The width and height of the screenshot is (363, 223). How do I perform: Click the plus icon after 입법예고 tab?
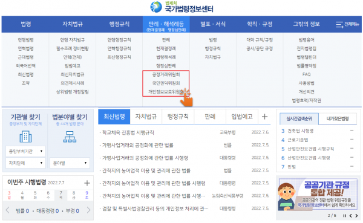(x=264, y=117)
